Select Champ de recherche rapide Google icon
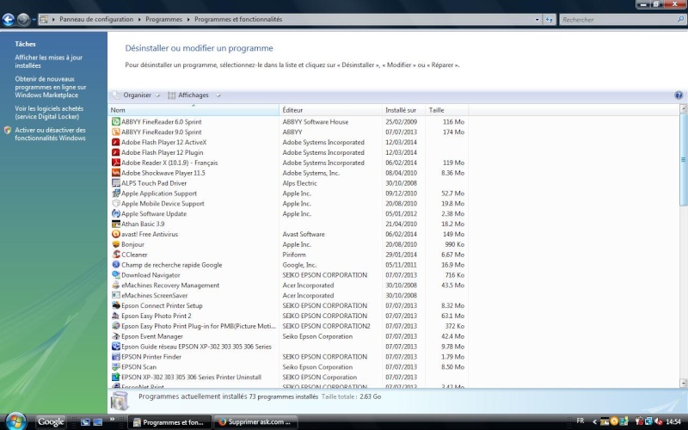The width and height of the screenshot is (688, 430). click(x=116, y=265)
